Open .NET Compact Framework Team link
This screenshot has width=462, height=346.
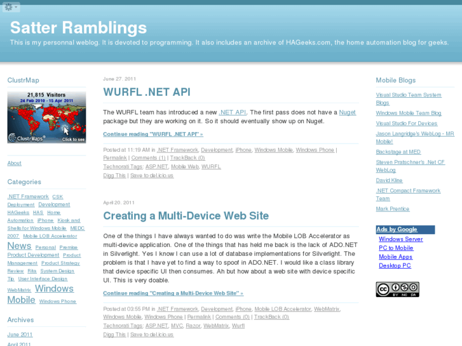click(x=408, y=195)
